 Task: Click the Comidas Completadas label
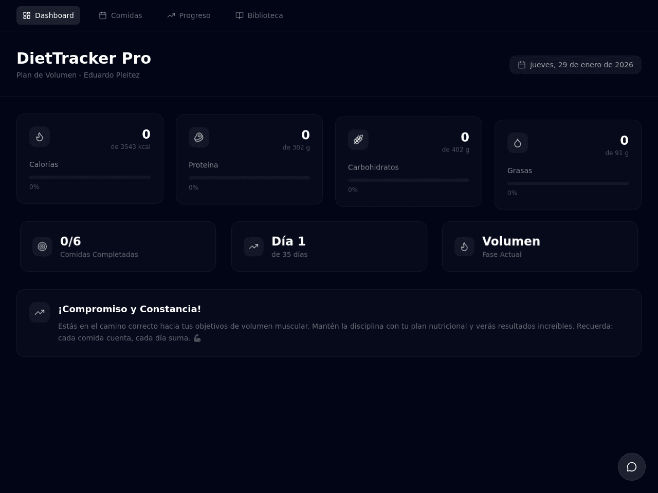[99, 255]
